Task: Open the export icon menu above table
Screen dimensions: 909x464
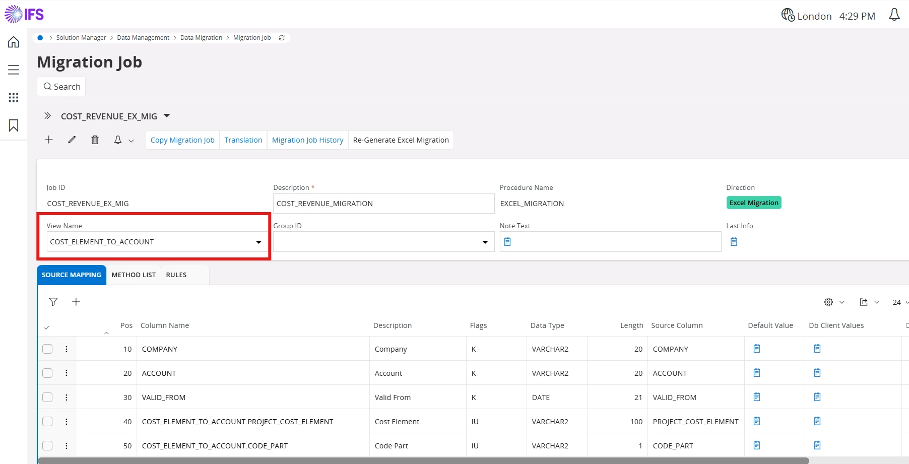Action: (x=869, y=302)
